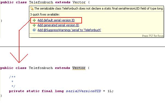165x106 pixels.
Task: Click the warning-underlined Telefonbuch in top class declaration
Action: [41, 2]
